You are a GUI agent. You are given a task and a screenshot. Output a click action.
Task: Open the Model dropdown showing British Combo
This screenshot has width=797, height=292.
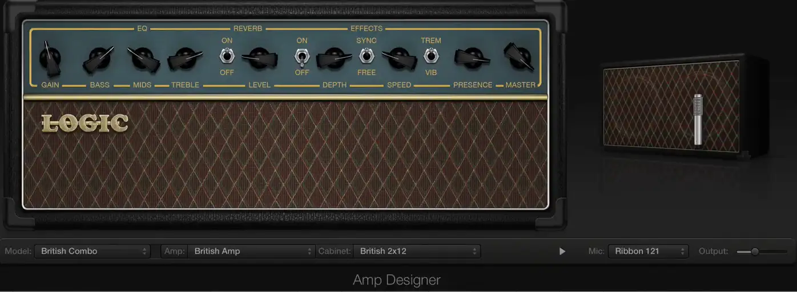[x=92, y=251]
